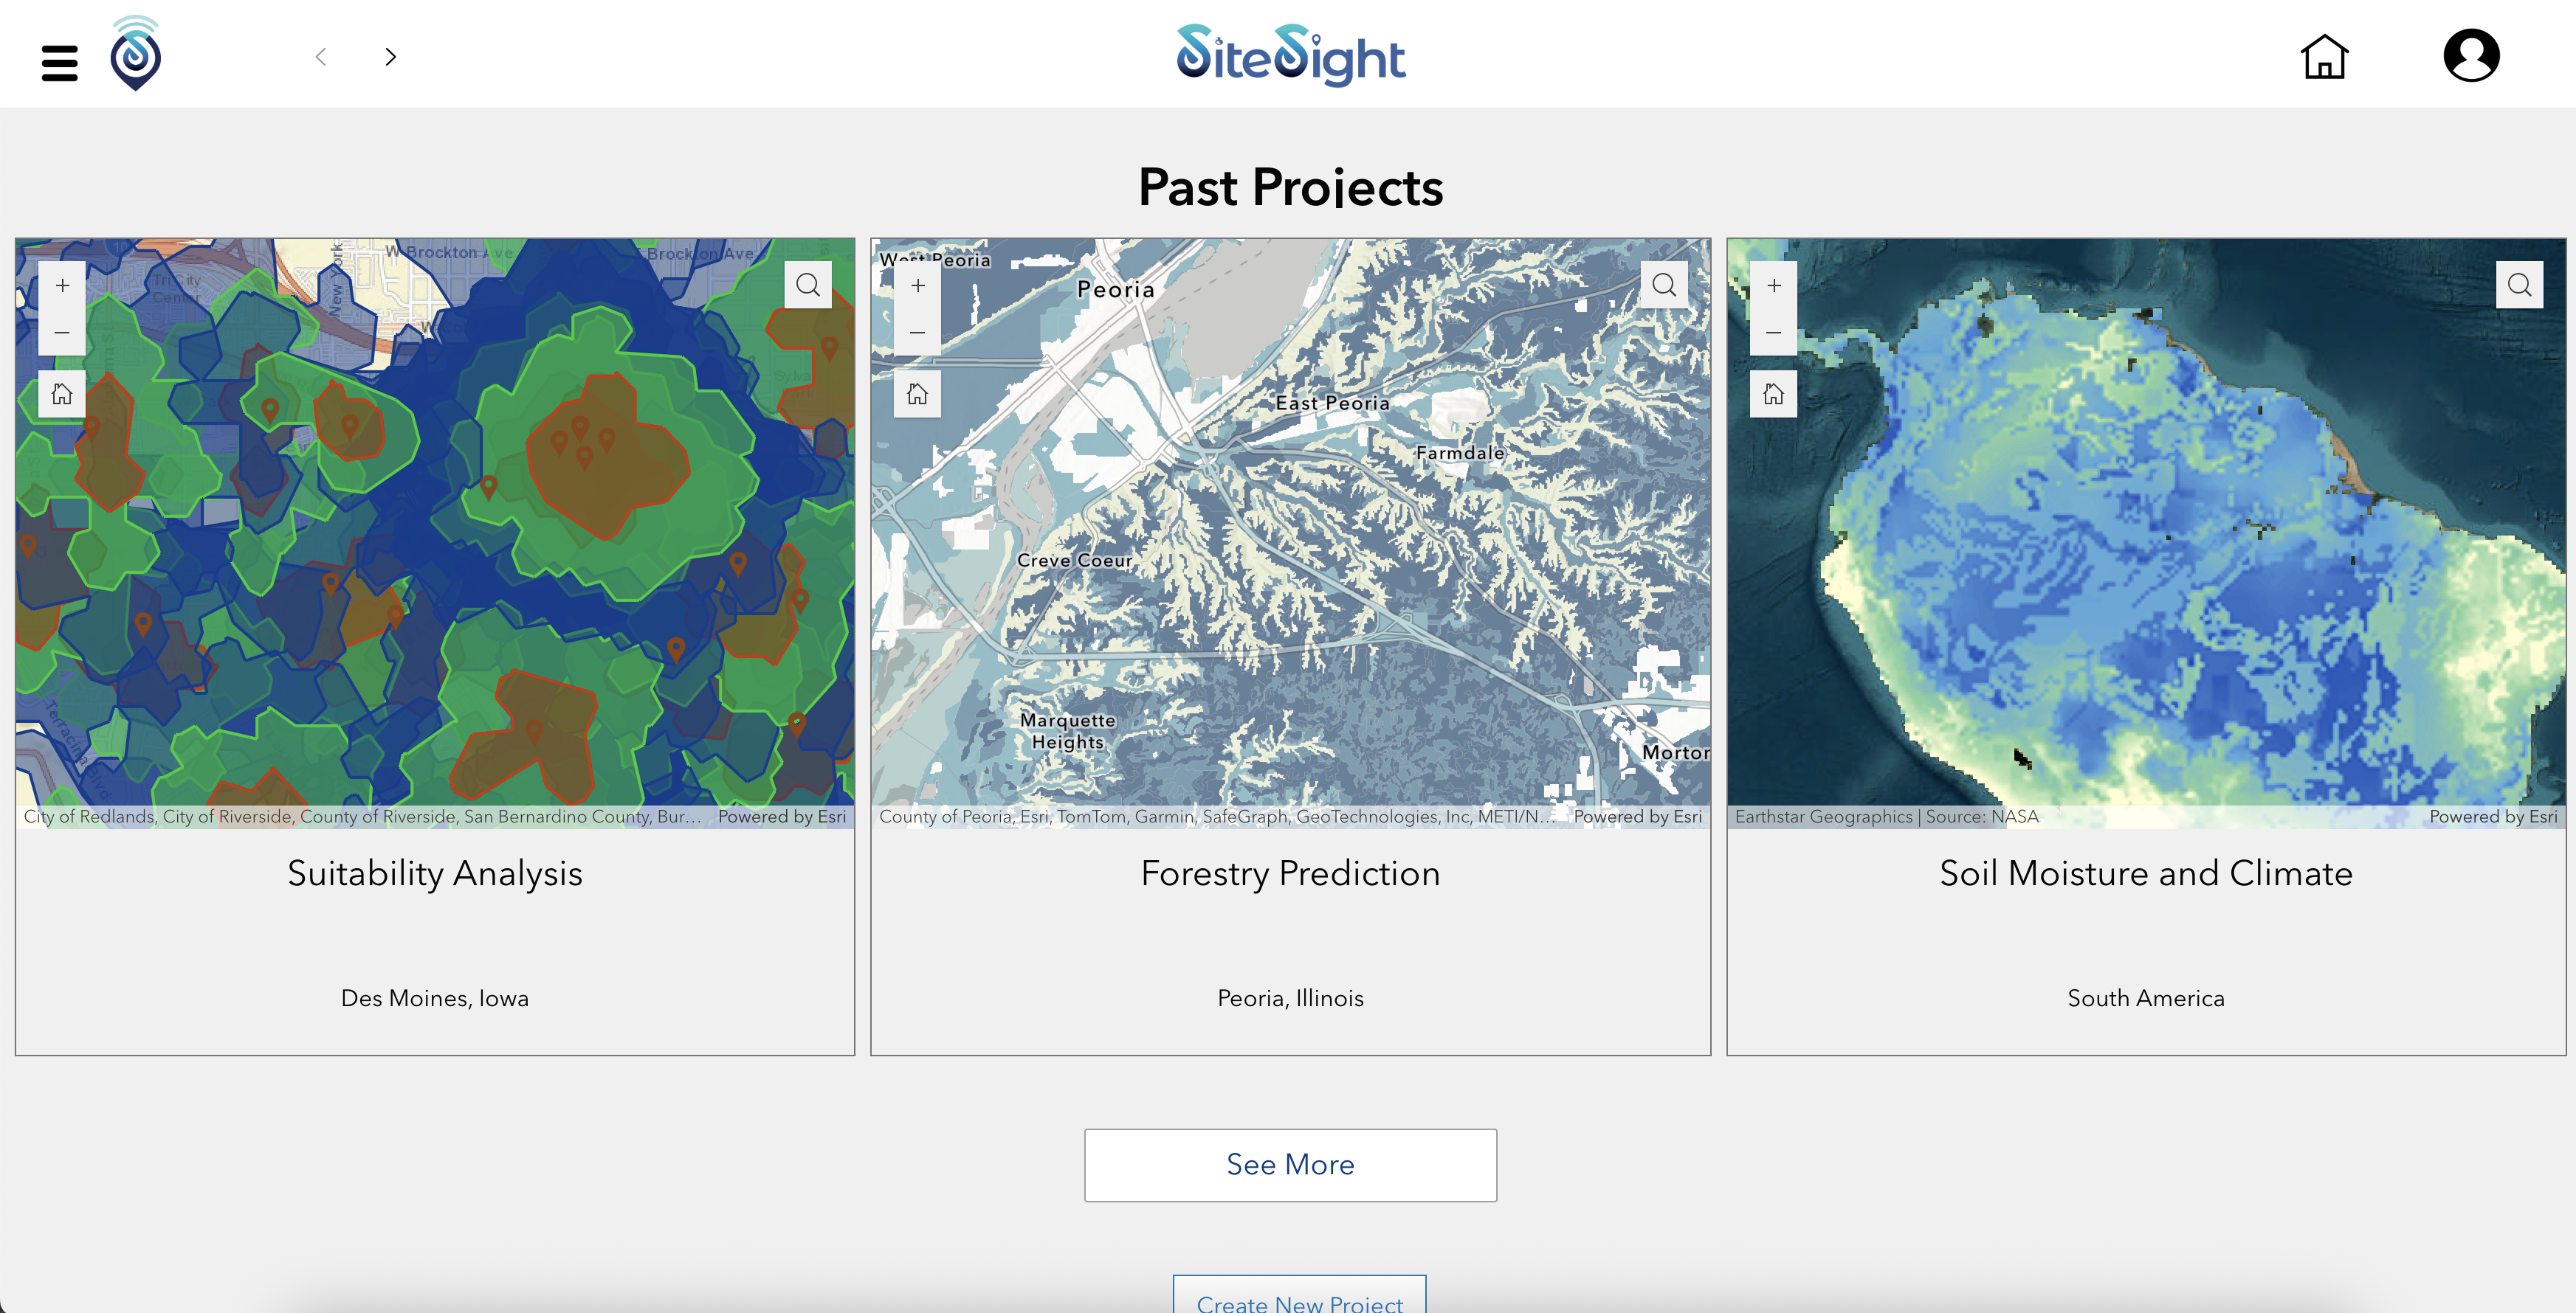Click the home icon in the header

click(2324, 57)
